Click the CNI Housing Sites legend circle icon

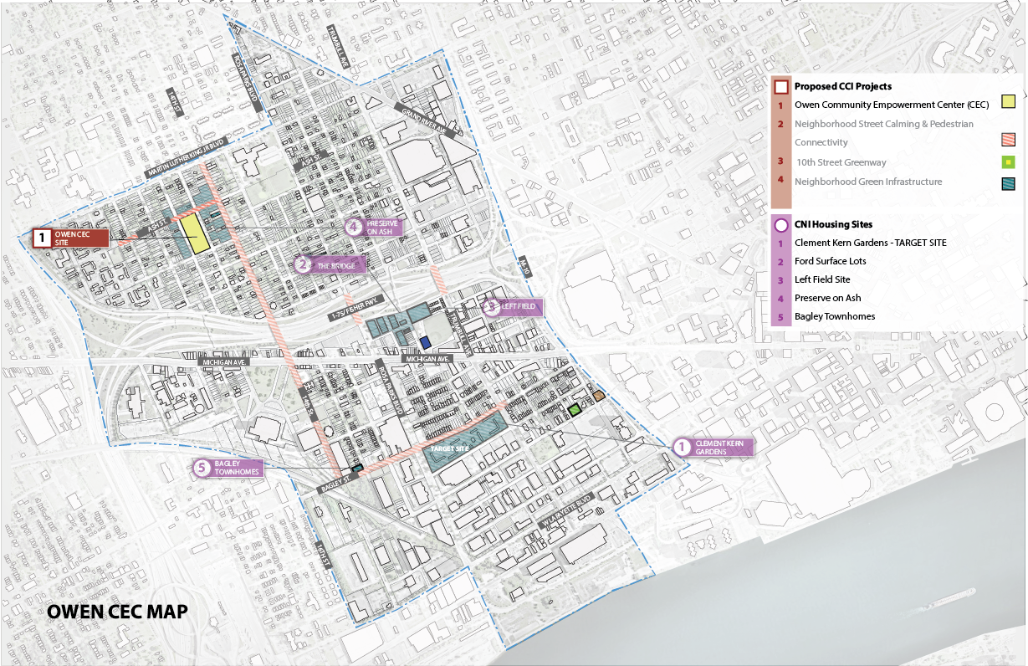click(x=780, y=224)
